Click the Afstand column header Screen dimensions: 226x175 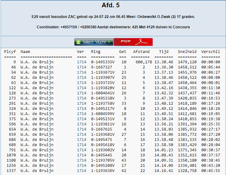(142, 52)
